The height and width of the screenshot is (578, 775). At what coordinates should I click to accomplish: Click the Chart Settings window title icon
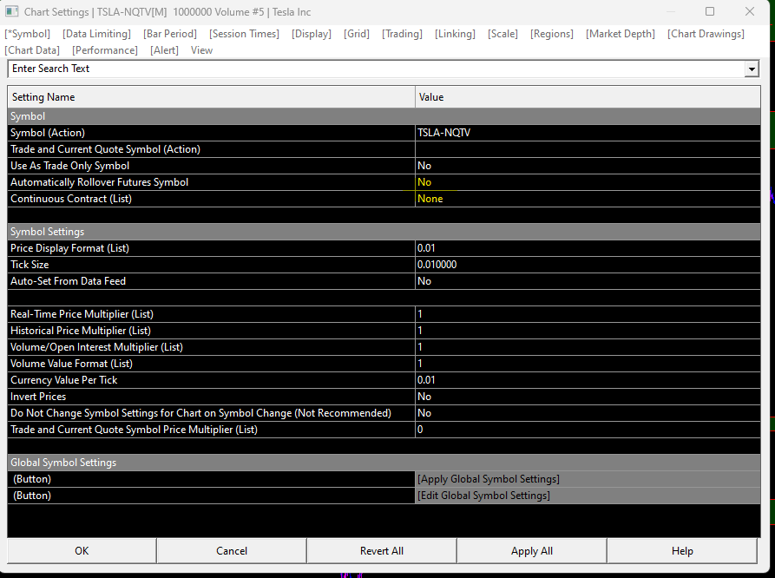click(12, 11)
